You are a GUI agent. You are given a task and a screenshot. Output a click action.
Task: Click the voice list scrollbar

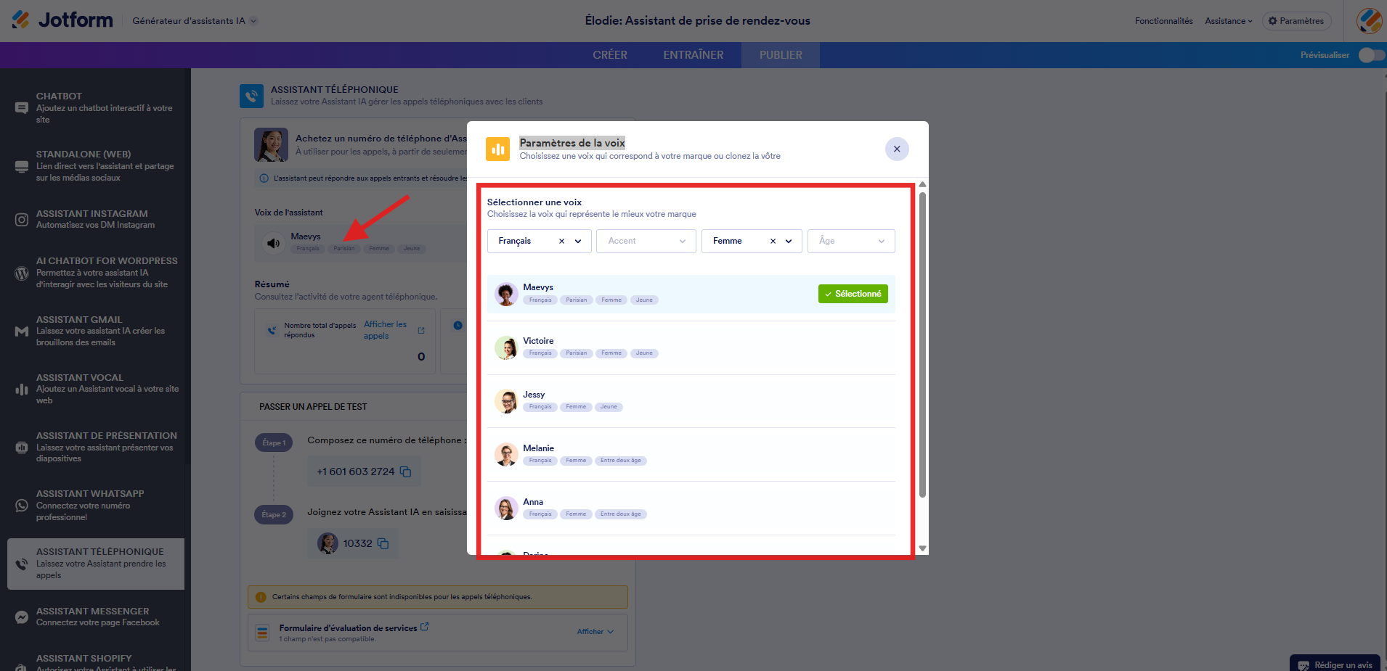[x=922, y=345]
